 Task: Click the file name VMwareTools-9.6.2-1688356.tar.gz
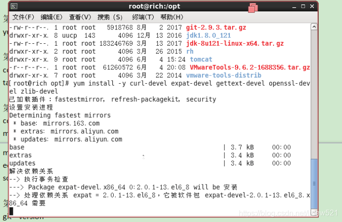coord(250,68)
